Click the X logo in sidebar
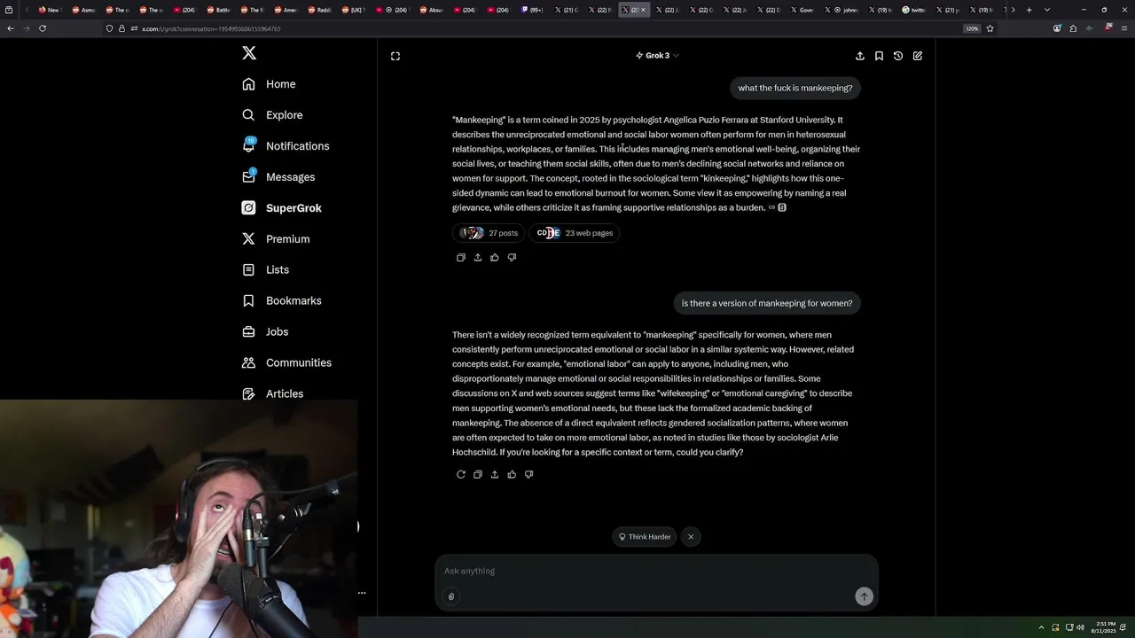Viewport: 1135px width, 638px height. [x=249, y=53]
